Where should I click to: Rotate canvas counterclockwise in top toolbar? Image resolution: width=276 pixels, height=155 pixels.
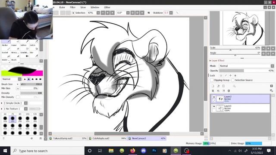[132, 13]
